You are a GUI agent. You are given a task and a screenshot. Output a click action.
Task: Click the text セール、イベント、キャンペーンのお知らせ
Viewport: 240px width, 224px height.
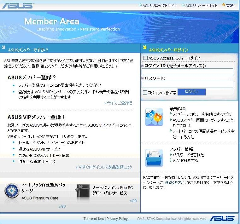coord(52,143)
